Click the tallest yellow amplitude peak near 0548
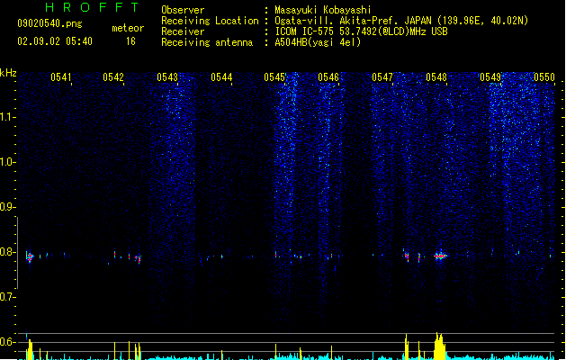 439,346
